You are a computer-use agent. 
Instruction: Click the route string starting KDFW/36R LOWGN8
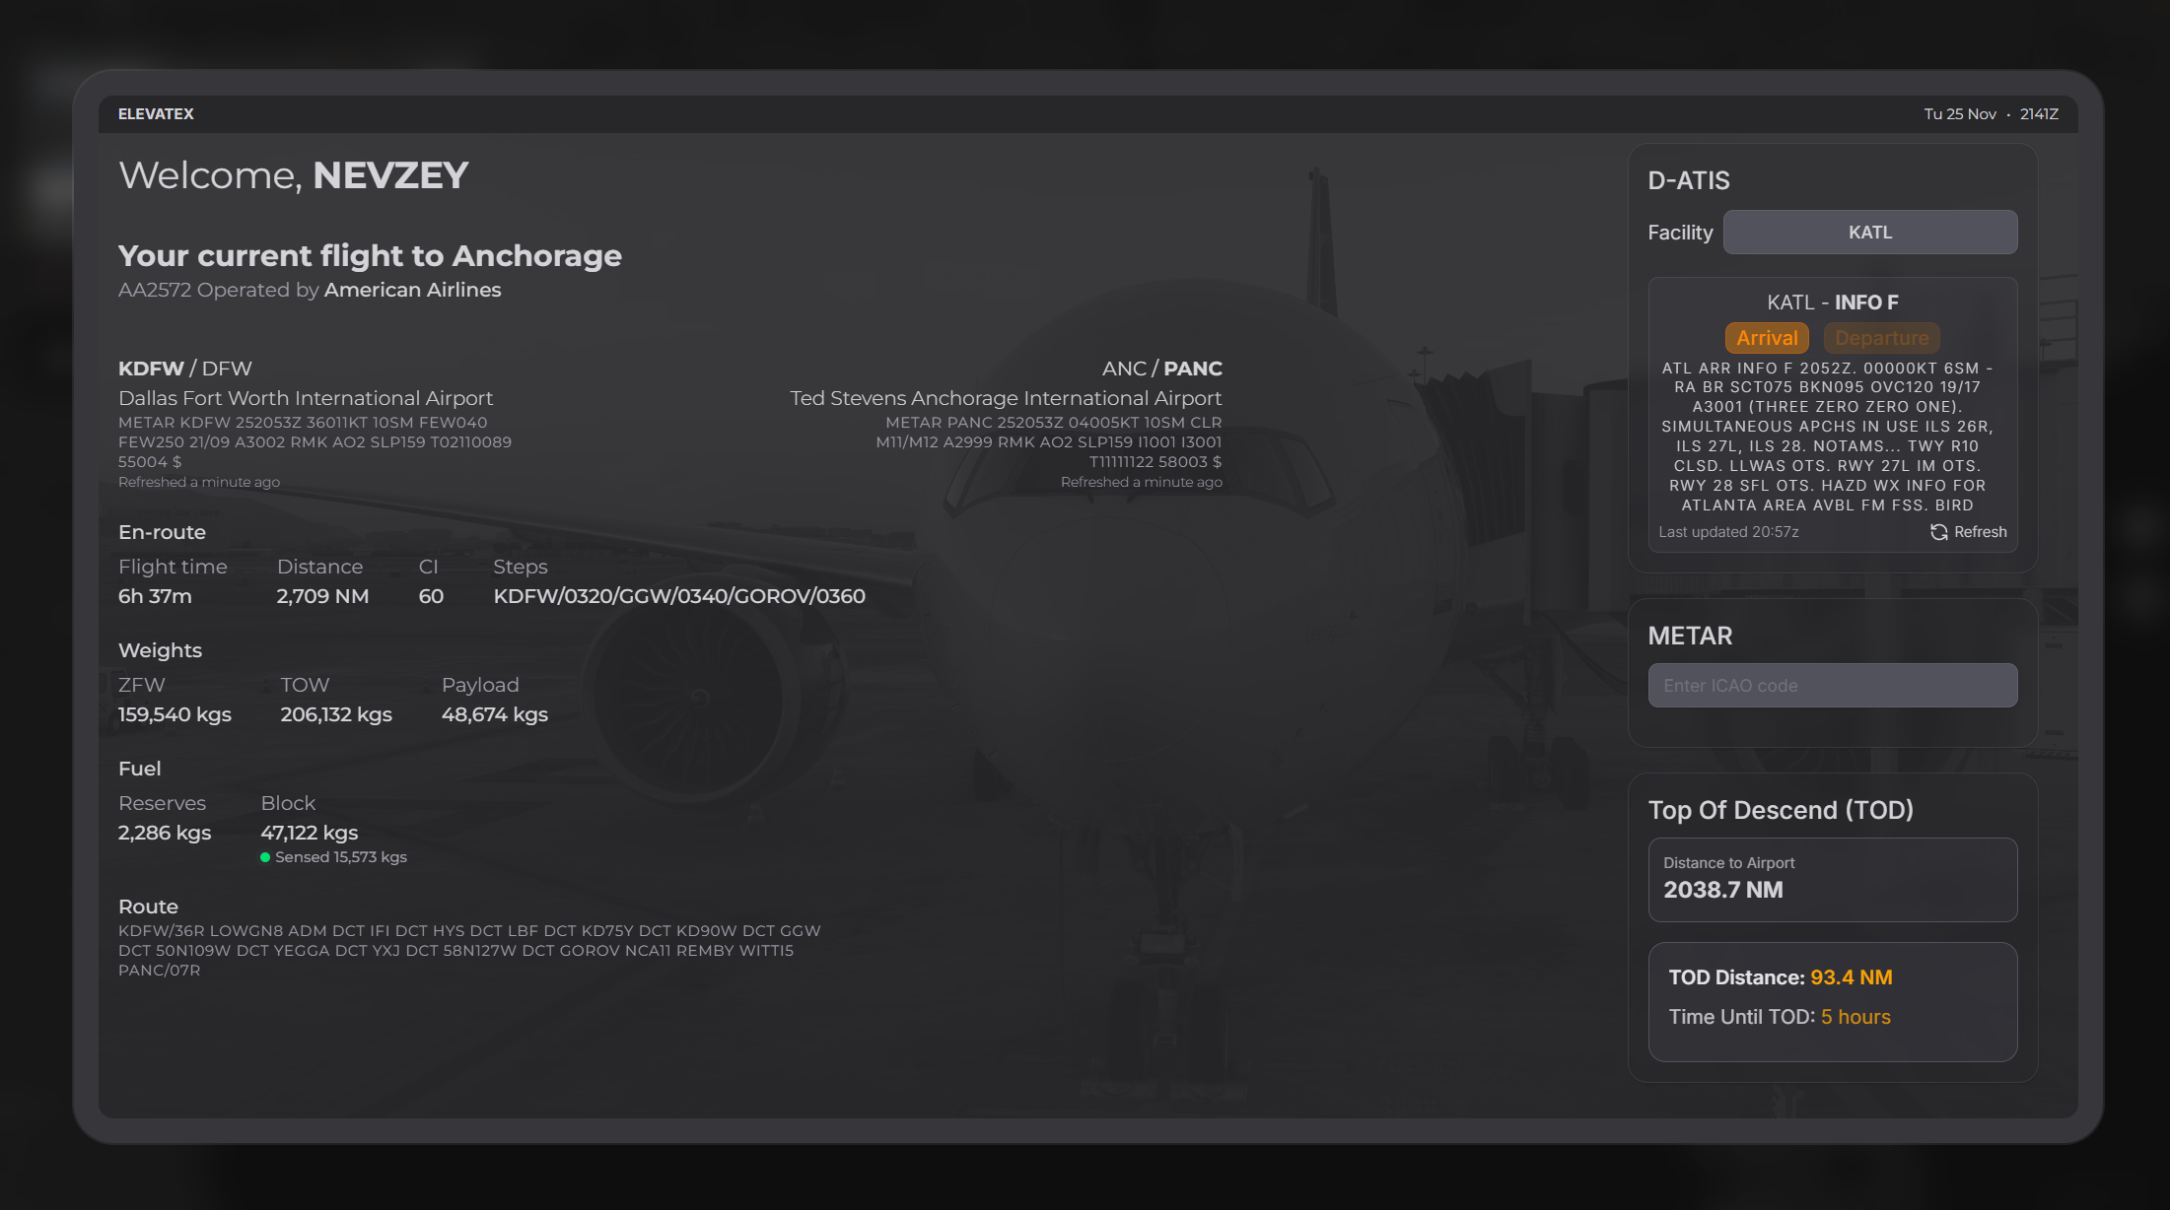[469, 950]
